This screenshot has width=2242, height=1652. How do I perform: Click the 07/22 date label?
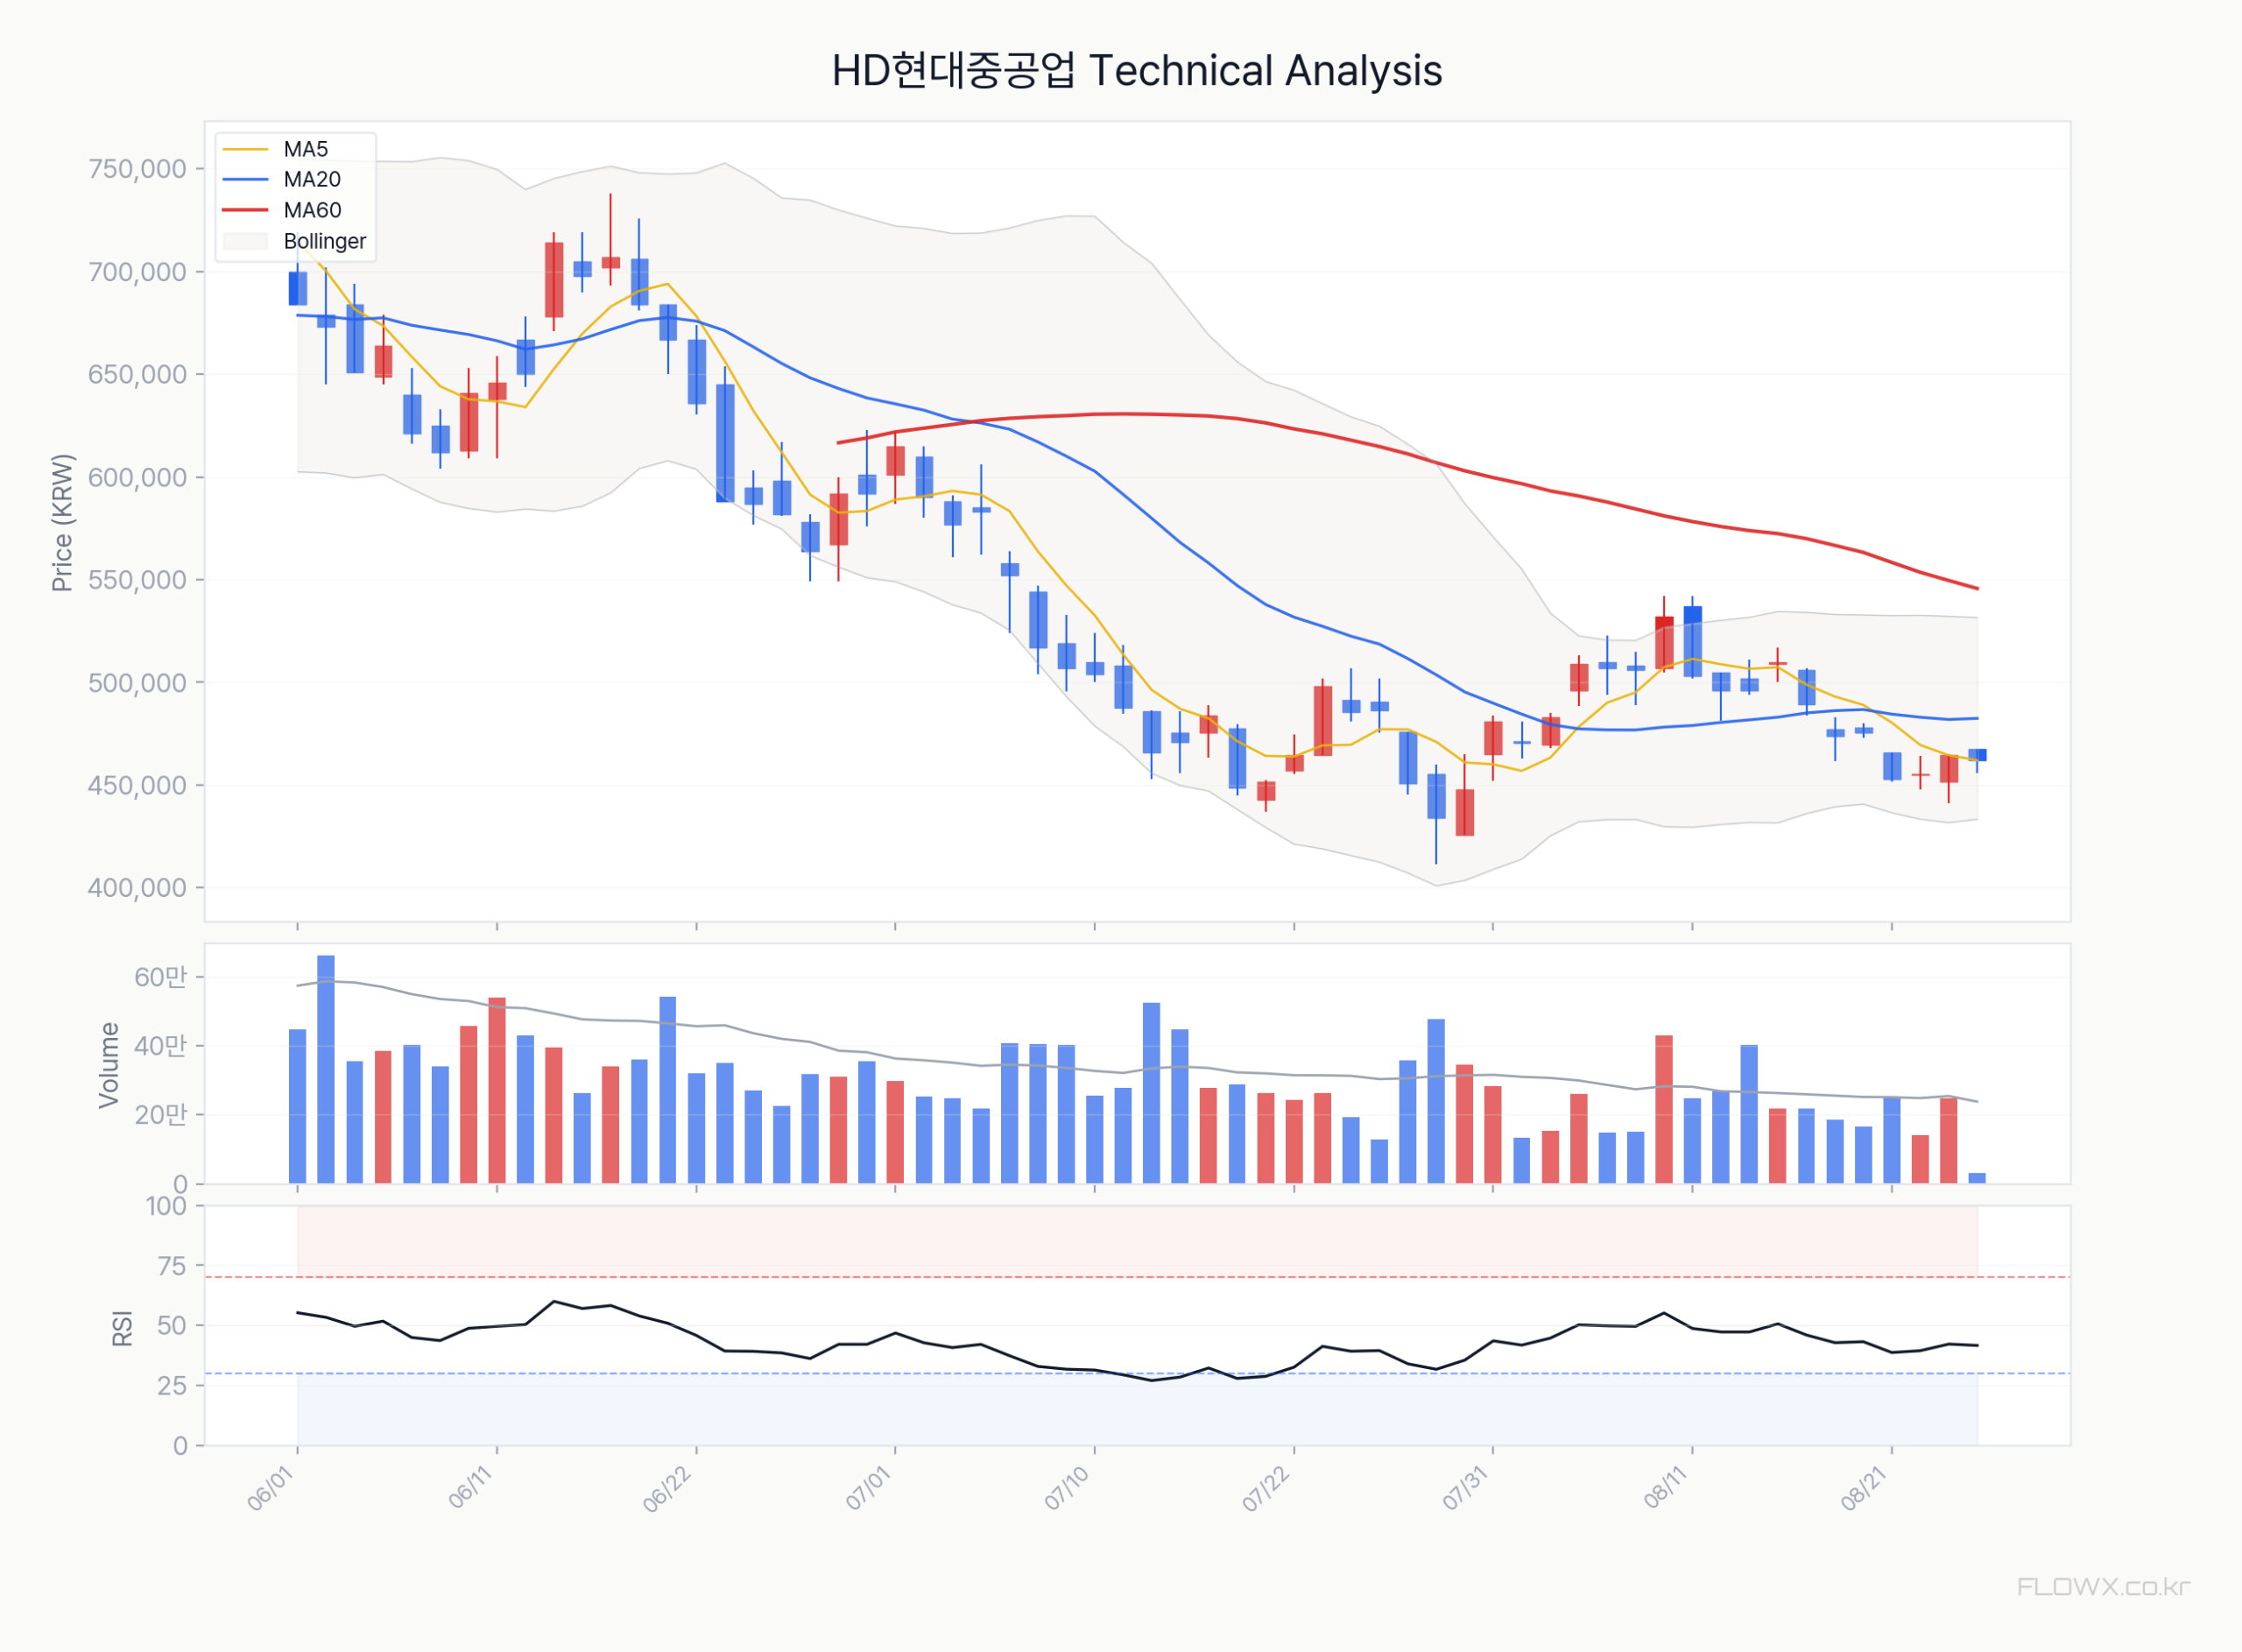coord(1267,1489)
